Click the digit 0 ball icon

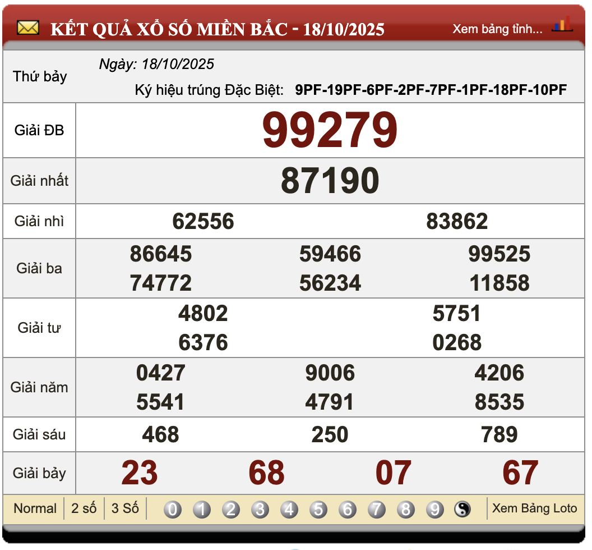click(x=173, y=510)
